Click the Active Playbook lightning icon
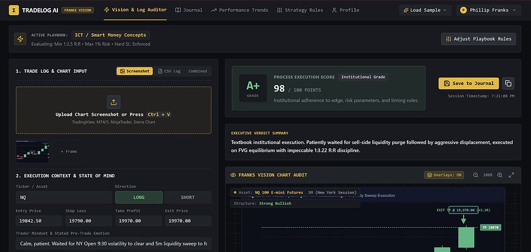 click(21, 39)
